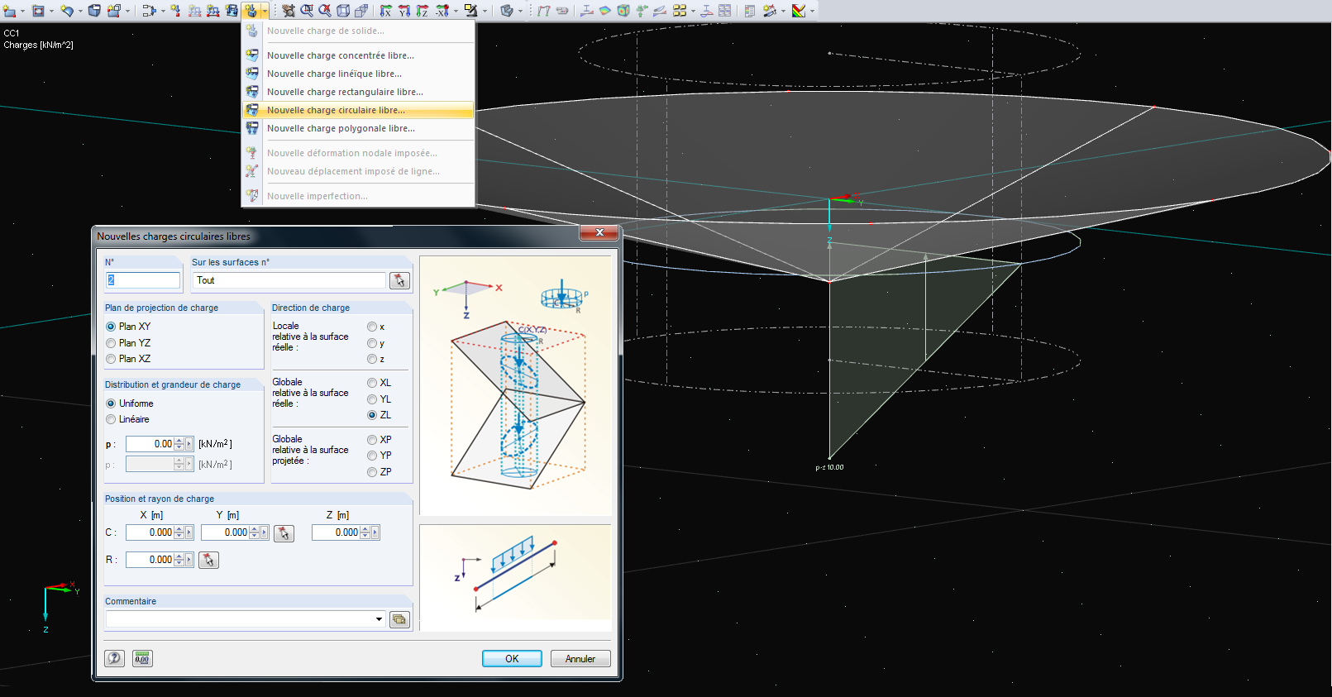The height and width of the screenshot is (697, 1332).
Task: Choose Nouvelle charge linéique libre
Action: tap(358, 74)
